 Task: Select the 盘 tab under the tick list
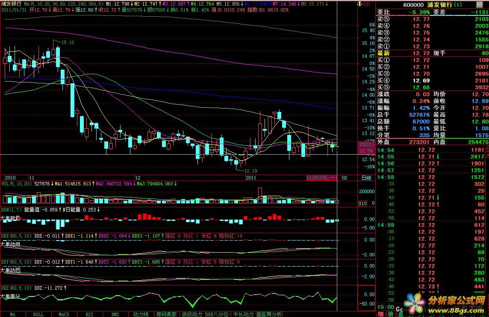pyautogui.click(x=400, y=314)
